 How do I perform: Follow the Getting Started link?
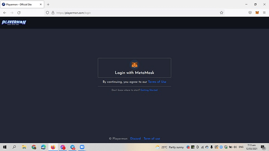click(x=149, y=90)
